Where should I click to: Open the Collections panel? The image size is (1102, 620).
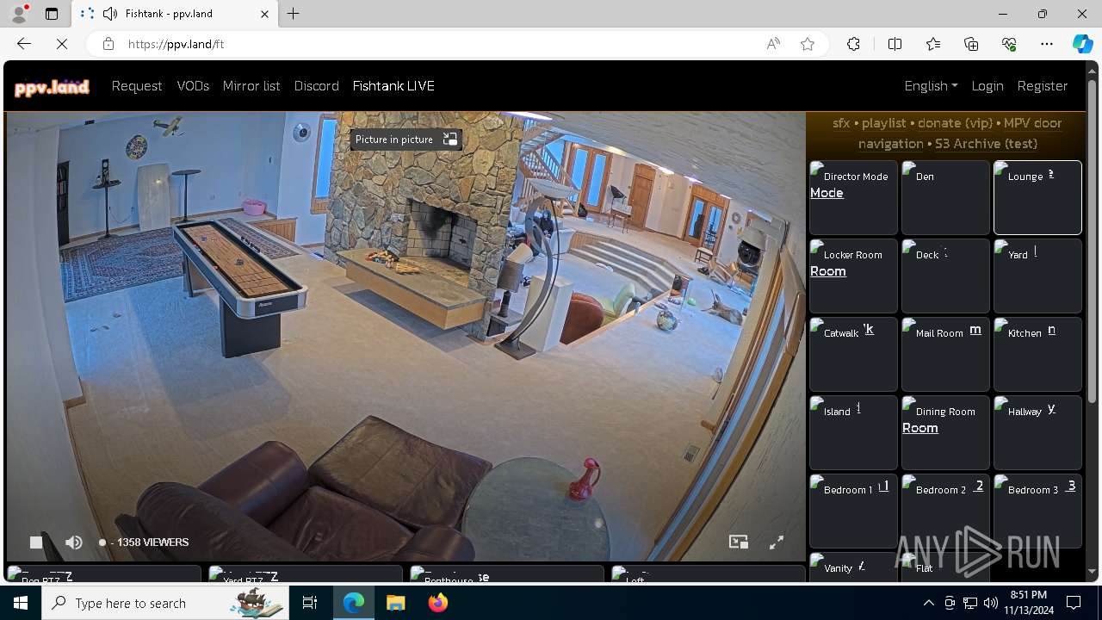[x=971, y=44]
